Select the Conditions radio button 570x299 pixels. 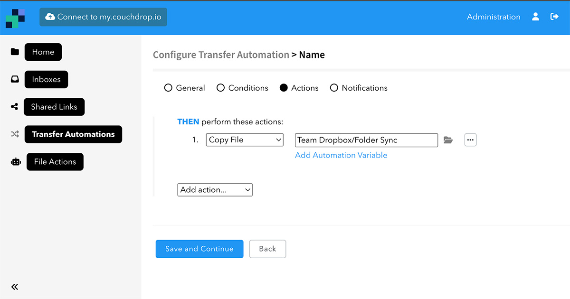(220, 88)
